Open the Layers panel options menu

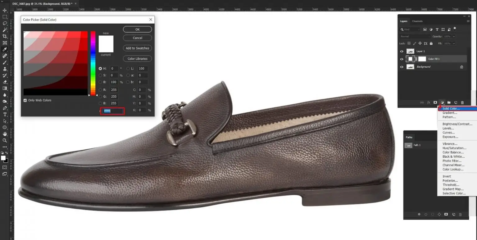point(468,21)
